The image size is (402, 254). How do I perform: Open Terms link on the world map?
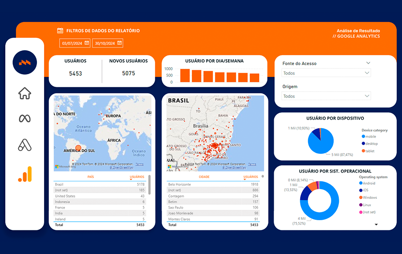[139, 164]
